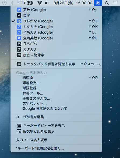Select checked ひらがな (Google) input mode
Image resolution: width=120 pixels, height=158 pixels.
[x=56, y=21]
